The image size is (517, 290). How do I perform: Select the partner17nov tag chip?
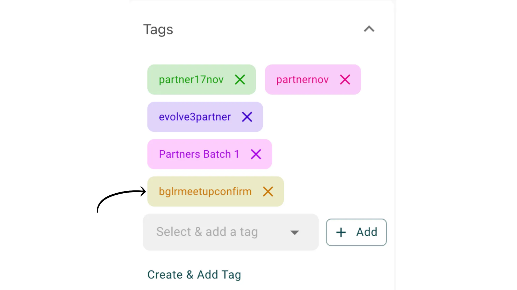point(191,79)
